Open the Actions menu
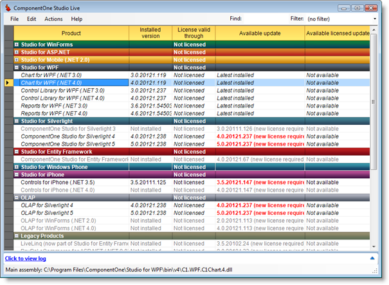This screenshot has height=285, width=389. tap(53, 19)
